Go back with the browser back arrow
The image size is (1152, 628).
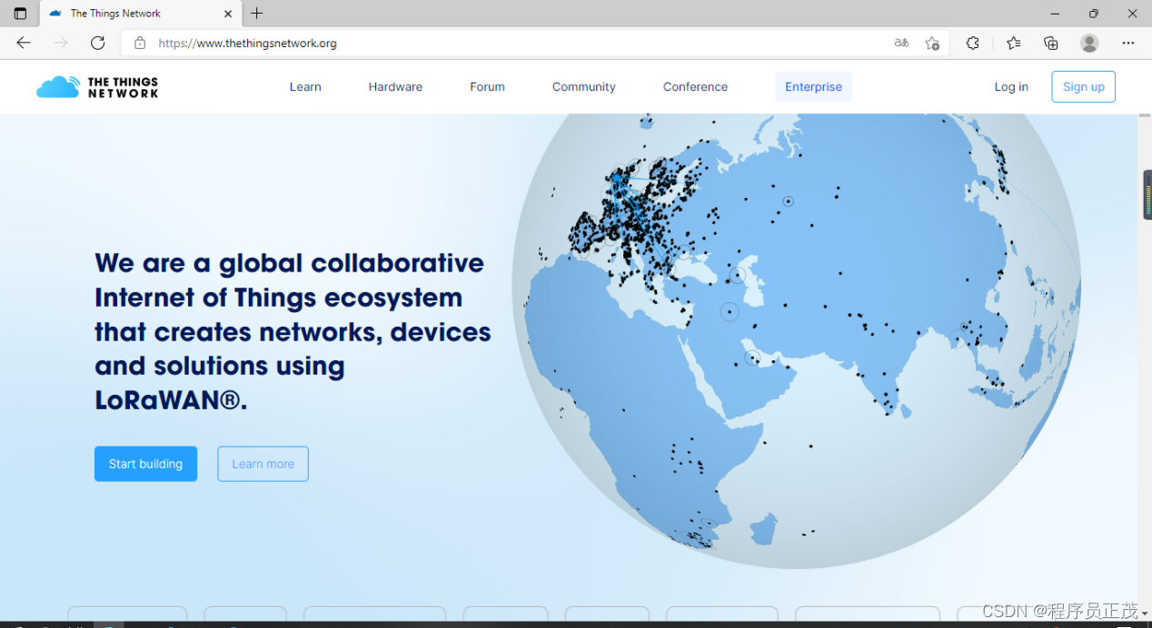click(24, 43)
